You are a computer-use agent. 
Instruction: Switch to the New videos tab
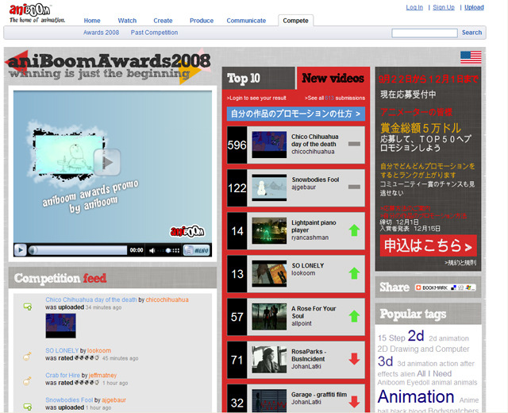333,78
